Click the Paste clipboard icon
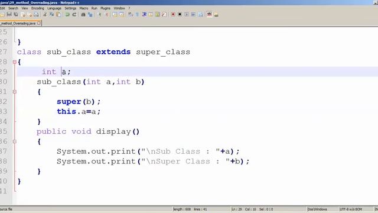 point(58,14)
